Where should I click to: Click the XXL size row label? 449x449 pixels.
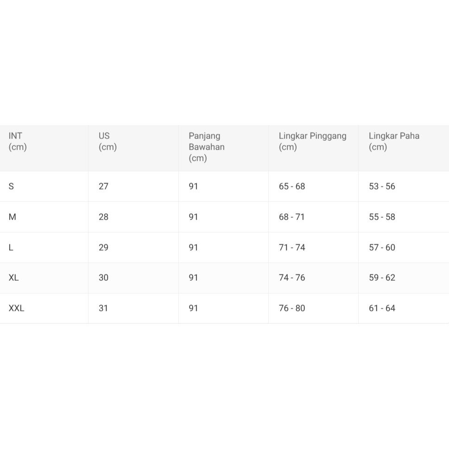[x=17, y=308]
